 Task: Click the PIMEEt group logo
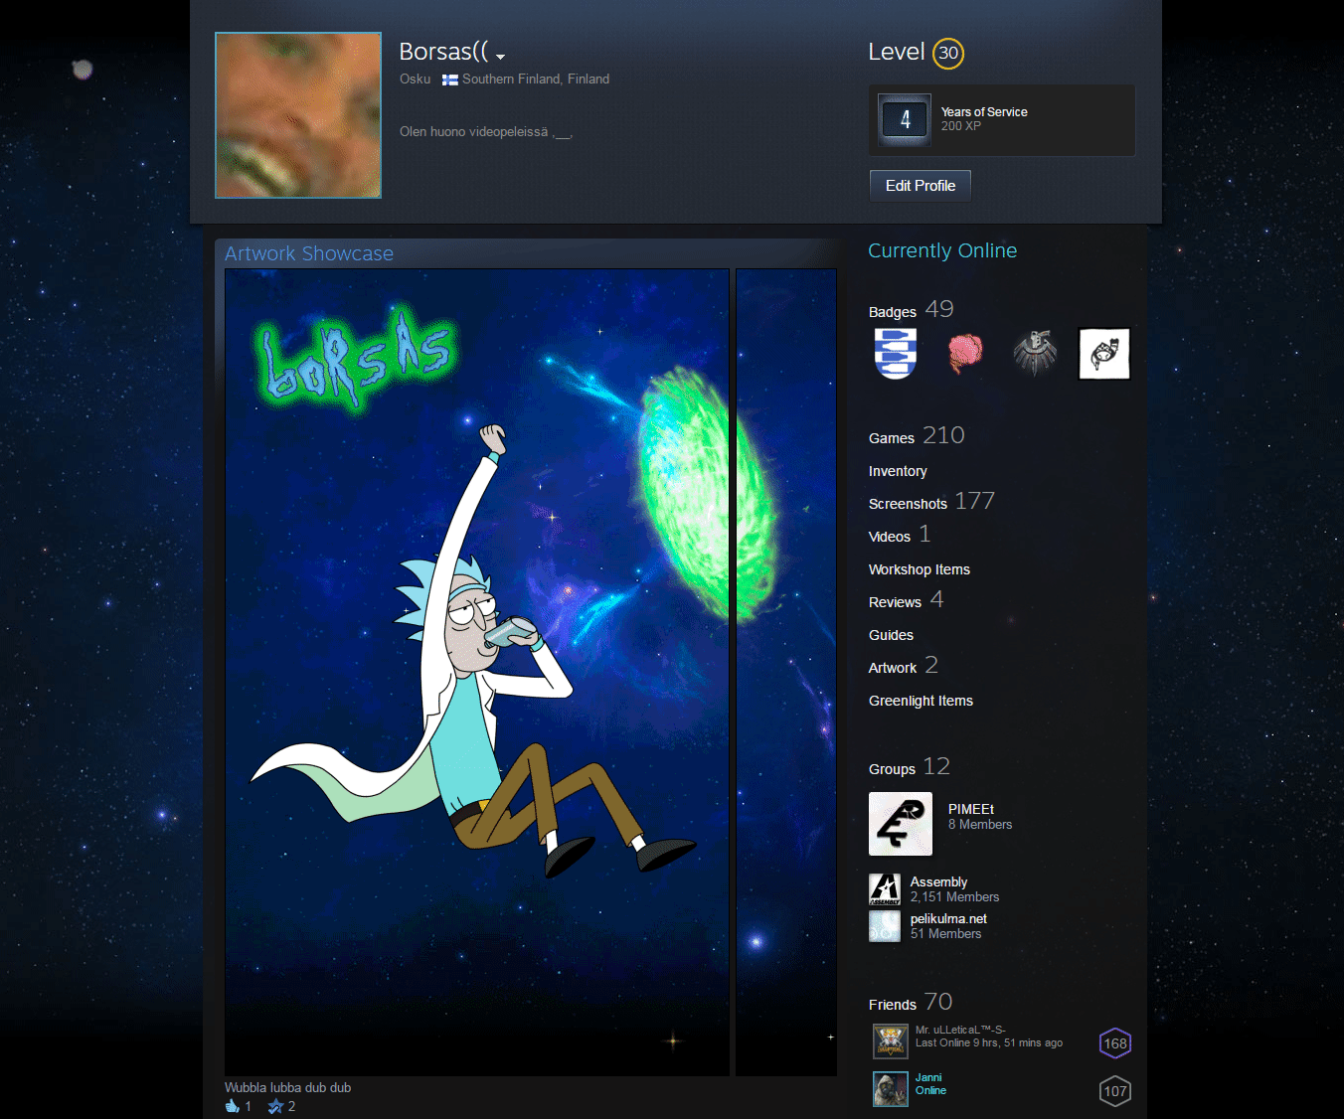(x=901, y=824)
